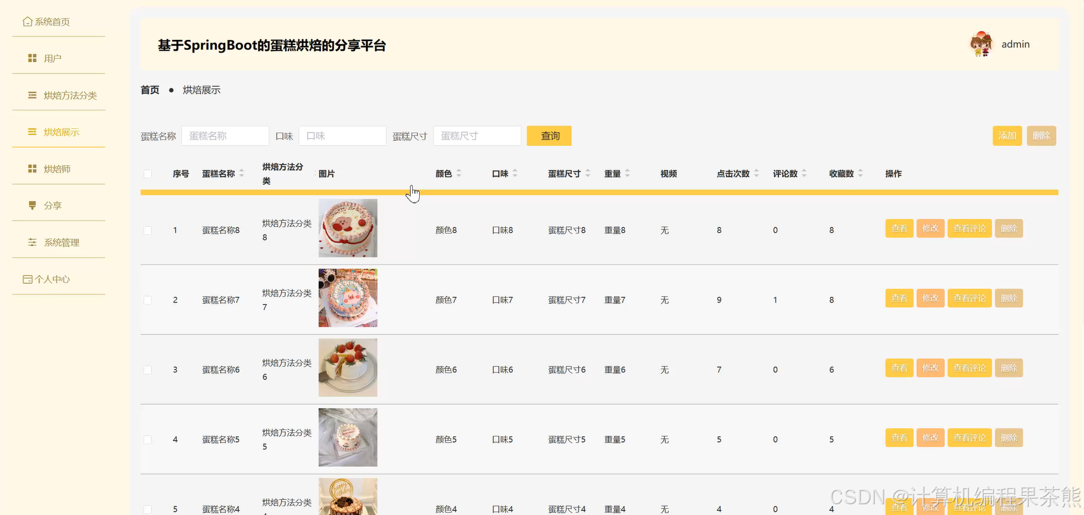1084x515 pixels.
Task: Sort table by 颜色 column arrows
Action: pos(459,173)
